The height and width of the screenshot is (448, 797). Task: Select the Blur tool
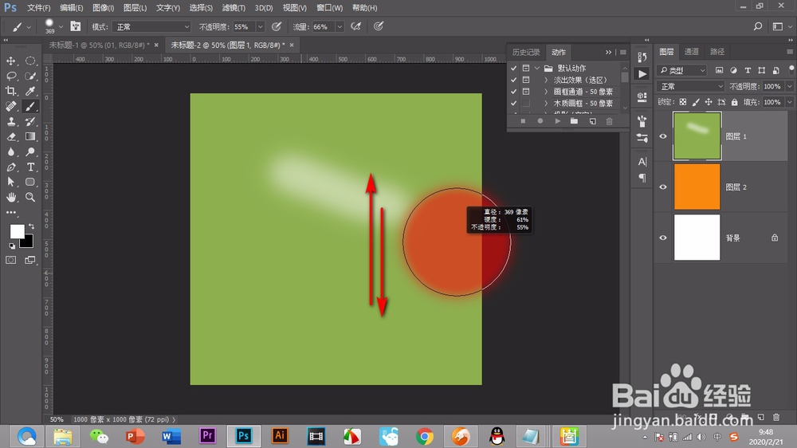point(10,151)
